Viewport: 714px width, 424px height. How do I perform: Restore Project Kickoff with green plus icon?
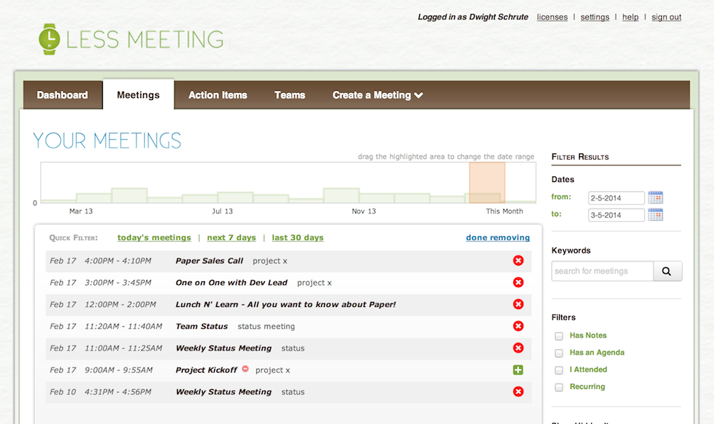pos(518,370)
